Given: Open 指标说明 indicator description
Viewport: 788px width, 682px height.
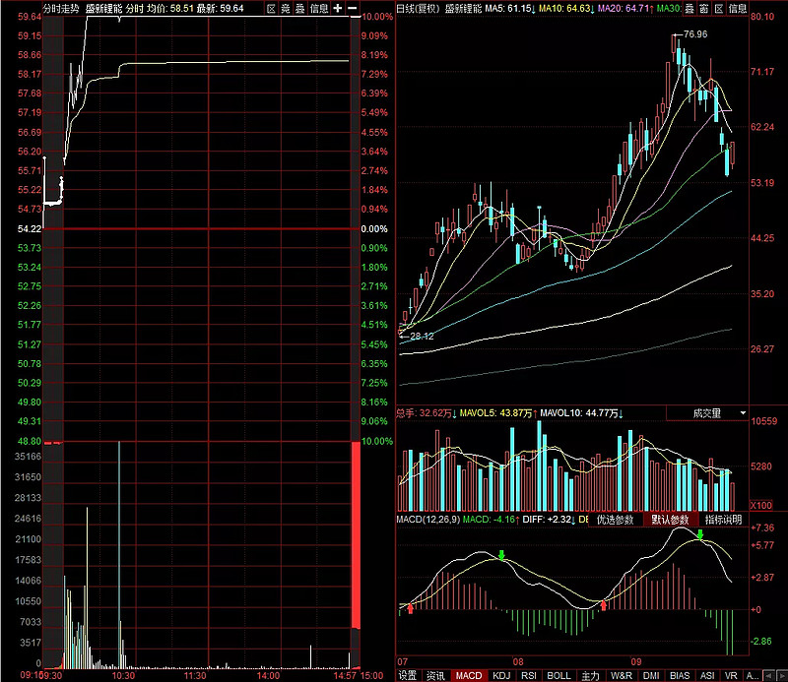Looking at the screenshot, I should tap(725, 519).
